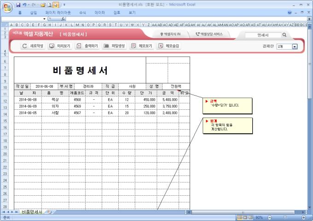
Task: Select the amount cell 5,400,000
Action: click(168, 100)
